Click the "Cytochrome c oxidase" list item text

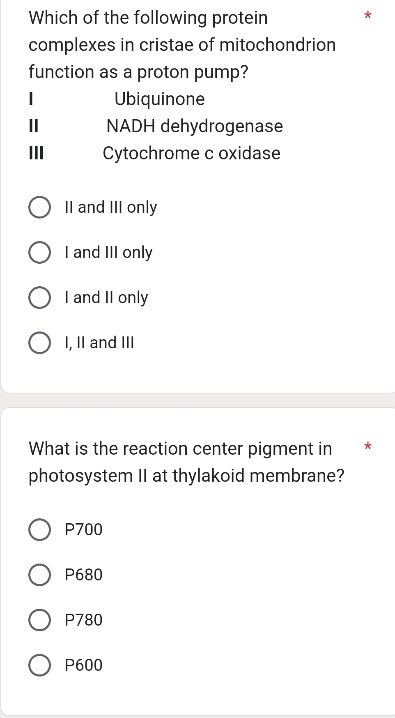191,153
